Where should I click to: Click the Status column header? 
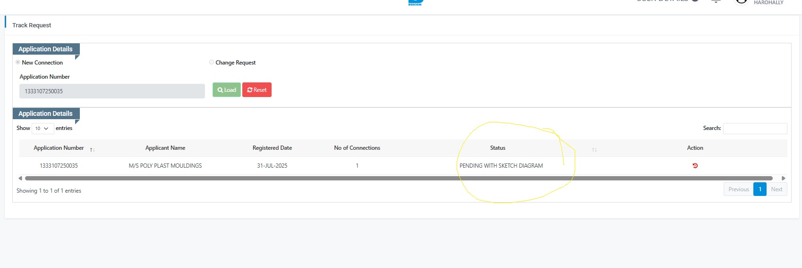tap(498, 148)
